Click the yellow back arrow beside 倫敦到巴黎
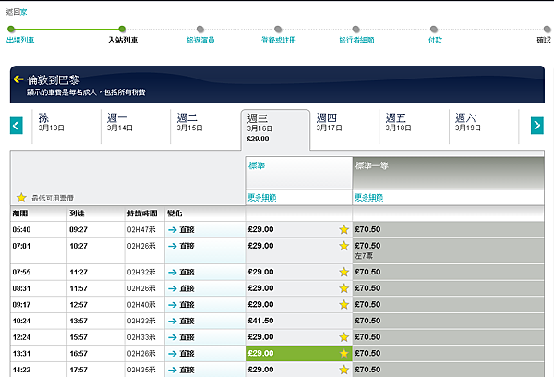 pos(18,79)
